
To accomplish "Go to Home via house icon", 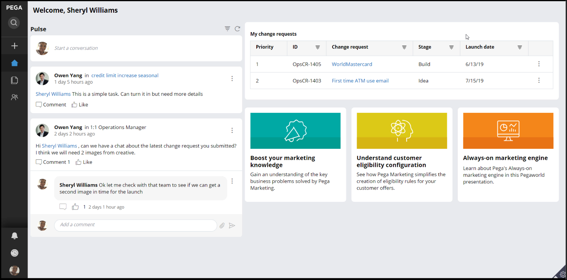I will (x=14, y=63).
